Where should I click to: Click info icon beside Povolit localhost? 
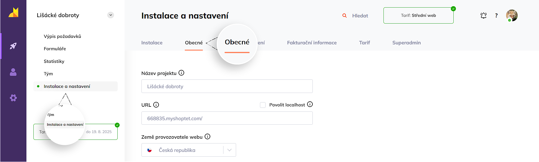pos(310,104)
